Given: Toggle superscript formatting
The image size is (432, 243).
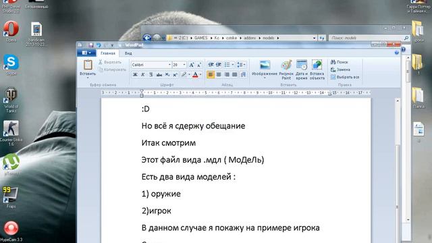Looking at the screenshot, I should pyautogui.click(x=175, y=74).
